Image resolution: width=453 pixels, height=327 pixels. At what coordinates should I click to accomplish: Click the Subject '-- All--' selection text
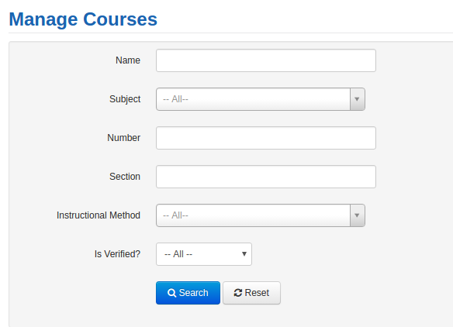pyautogui.click(x=175, y=99)
